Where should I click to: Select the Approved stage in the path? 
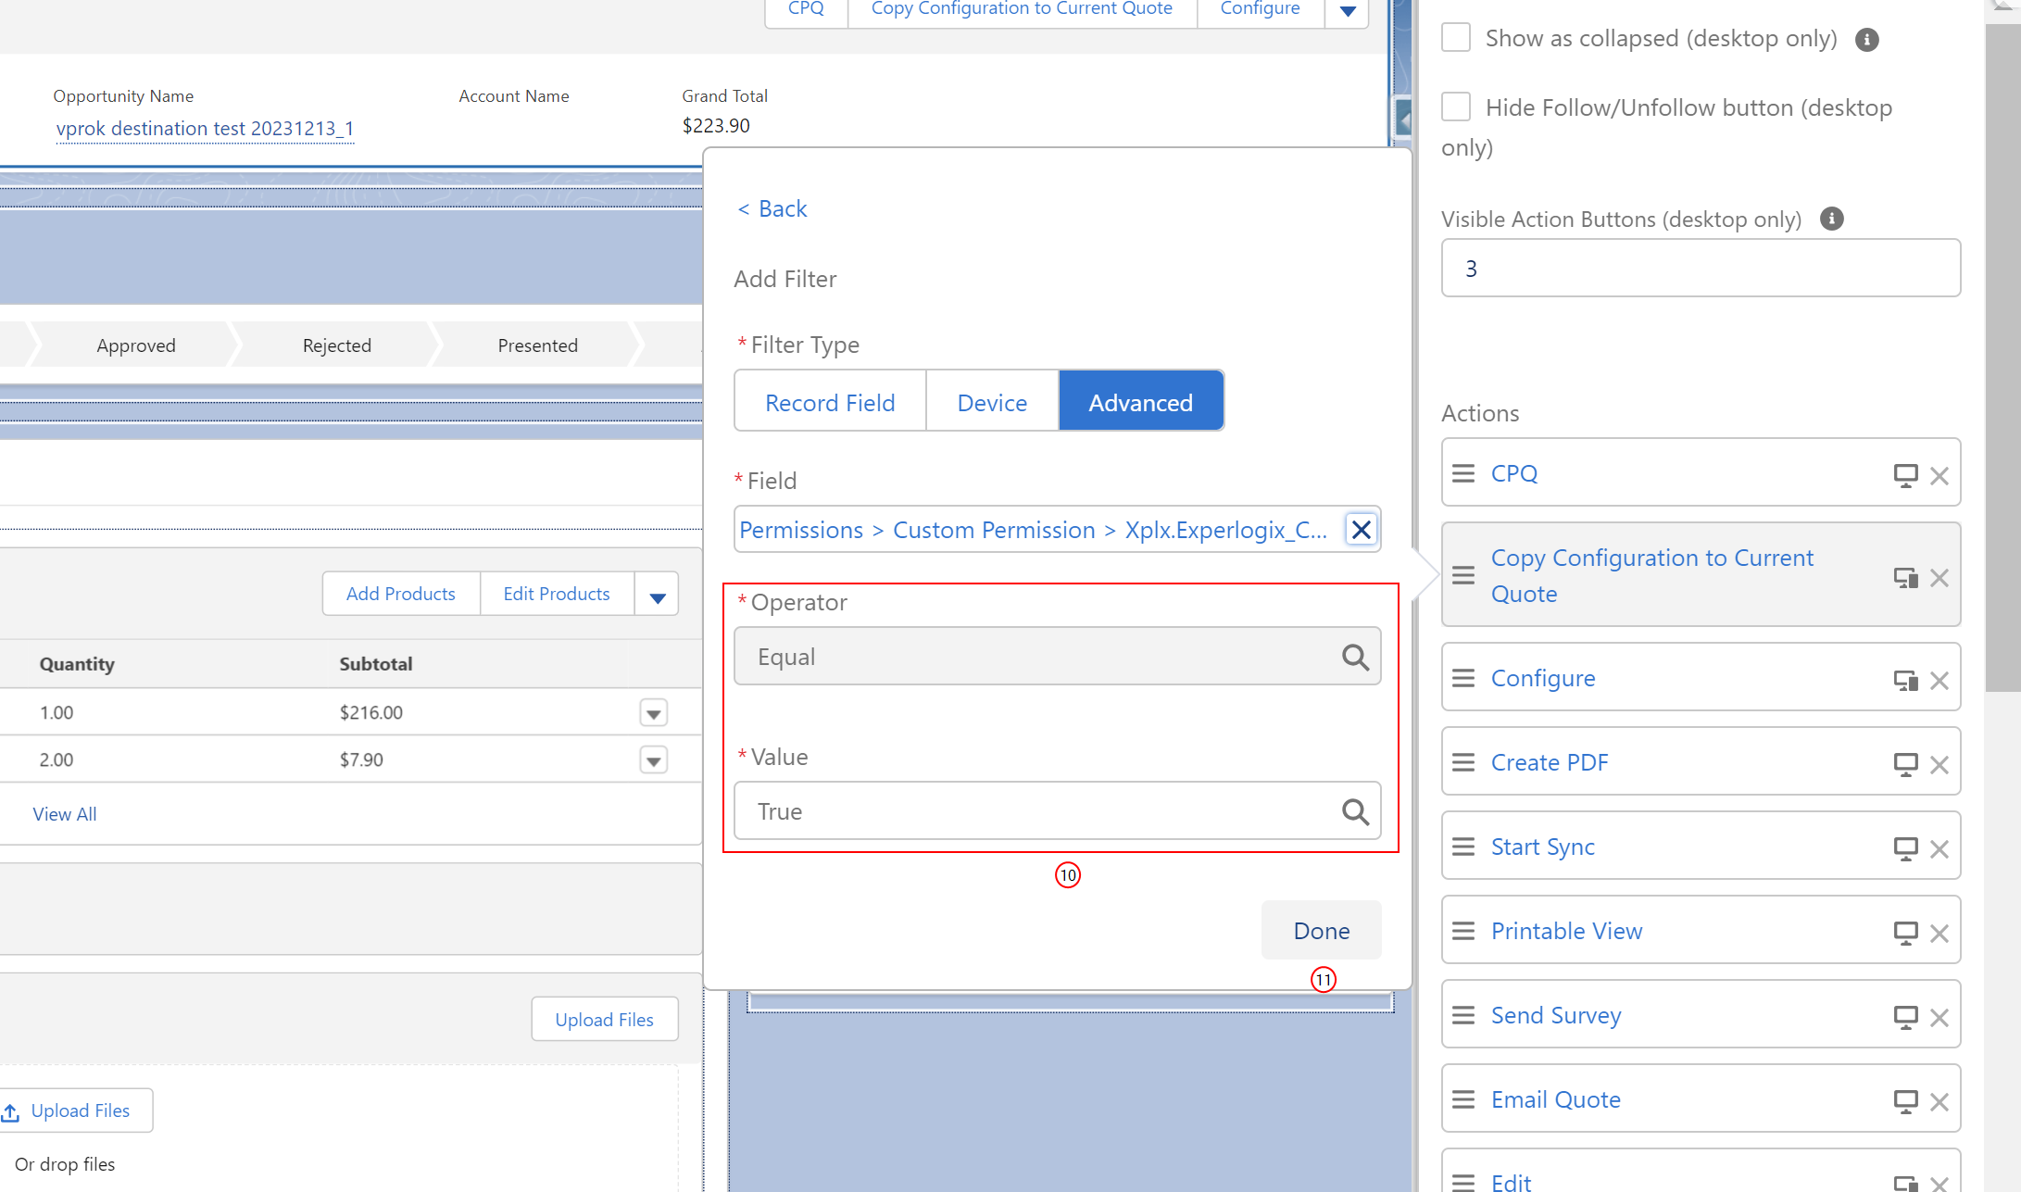pyautogui.click(x=136, y=345)
